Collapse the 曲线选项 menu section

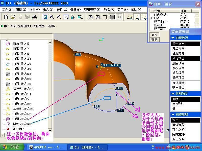[x=173, y=38]
